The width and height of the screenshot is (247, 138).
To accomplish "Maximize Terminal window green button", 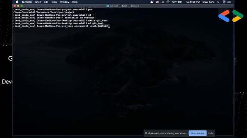I will (x=22, y=6).
